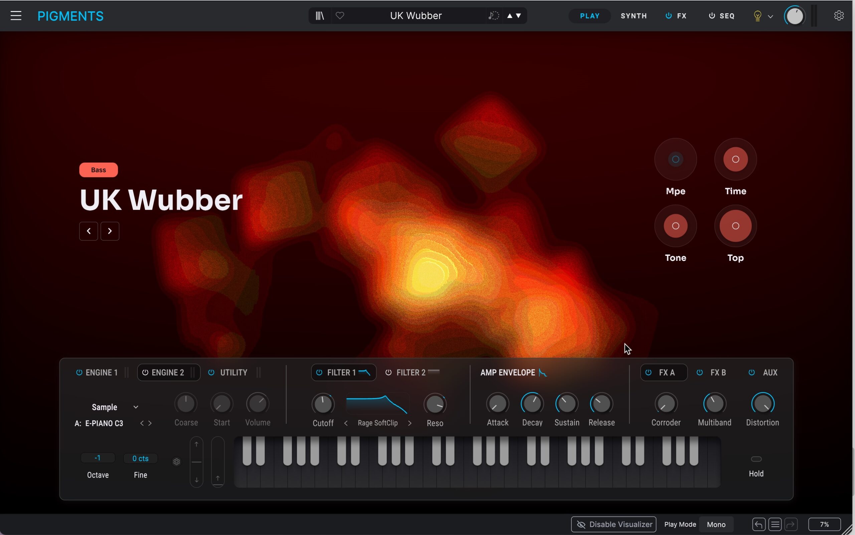Open the settings gear in top bar
Image resolution: width=855 pixels, height=535 pixels.
pyautogui.click(x=839, y=16)
